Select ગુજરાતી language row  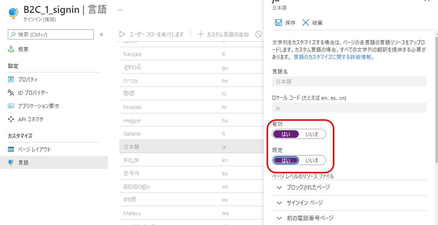point(191,68)
